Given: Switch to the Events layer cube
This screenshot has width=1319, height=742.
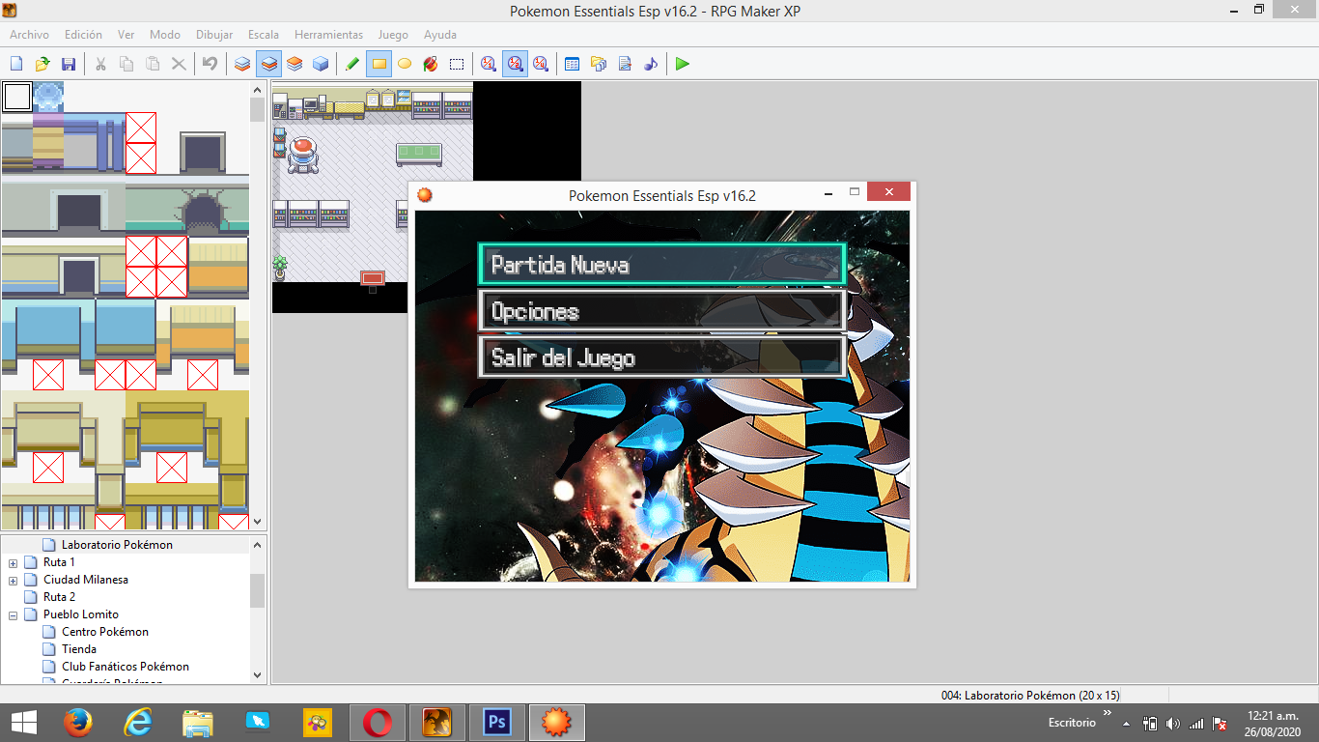Looking at the screenshot, I should [x=321, y=64].
